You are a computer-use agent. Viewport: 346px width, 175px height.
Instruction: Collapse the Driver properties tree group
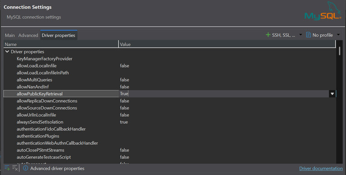point(7,51)
